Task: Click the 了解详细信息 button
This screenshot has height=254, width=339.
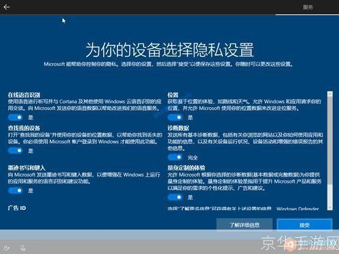Action: [245, 225]
